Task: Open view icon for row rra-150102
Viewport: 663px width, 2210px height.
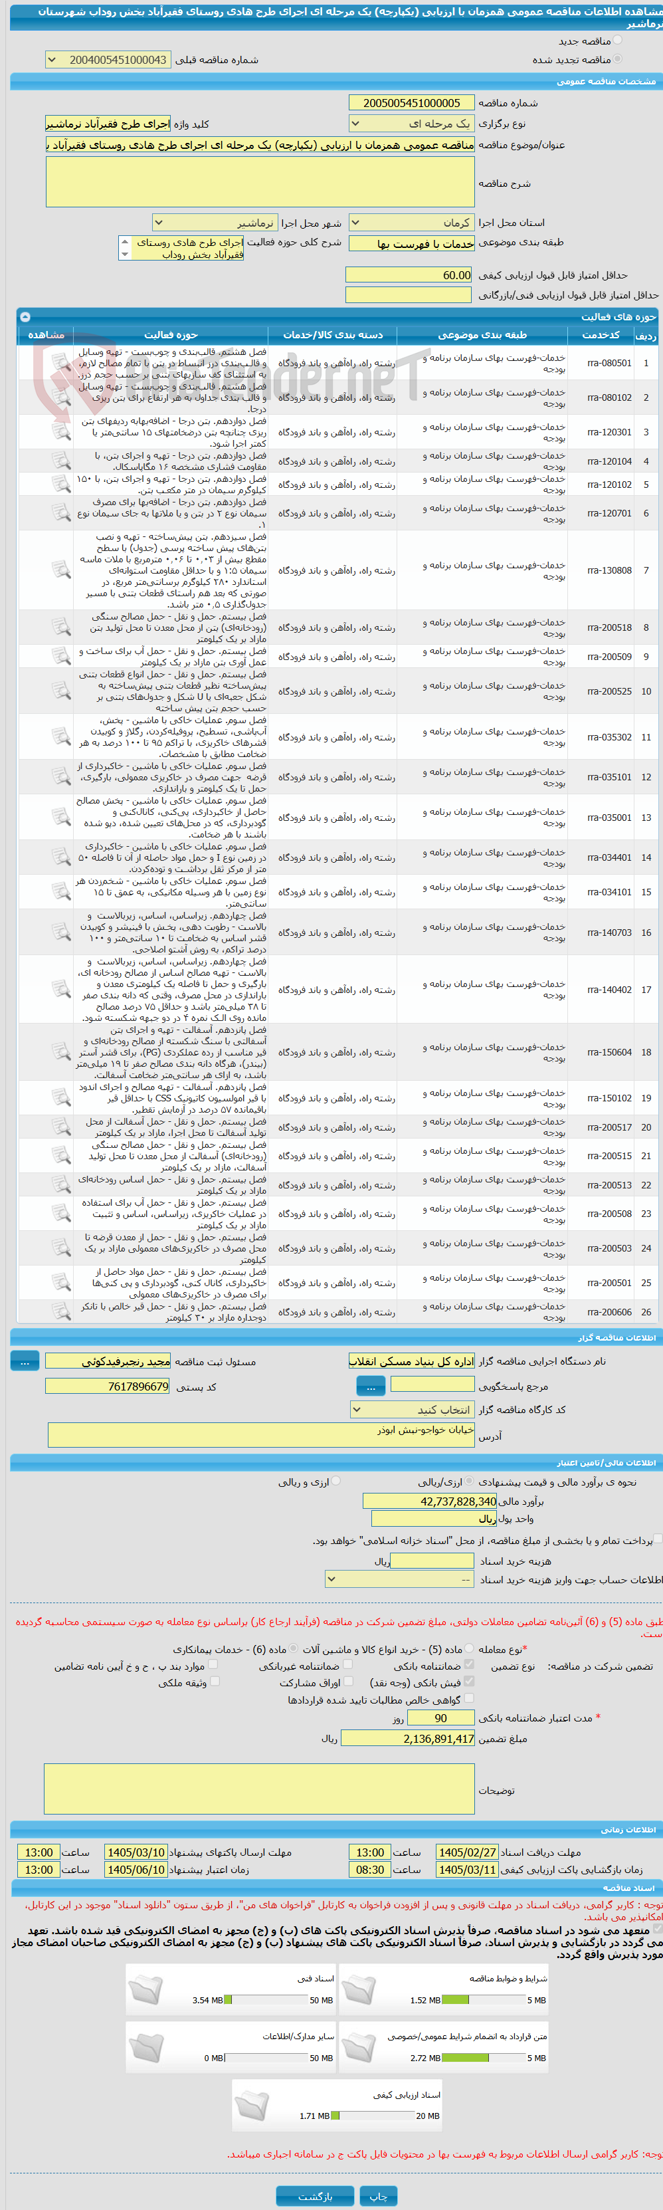Action: (x=60, y=1097)
